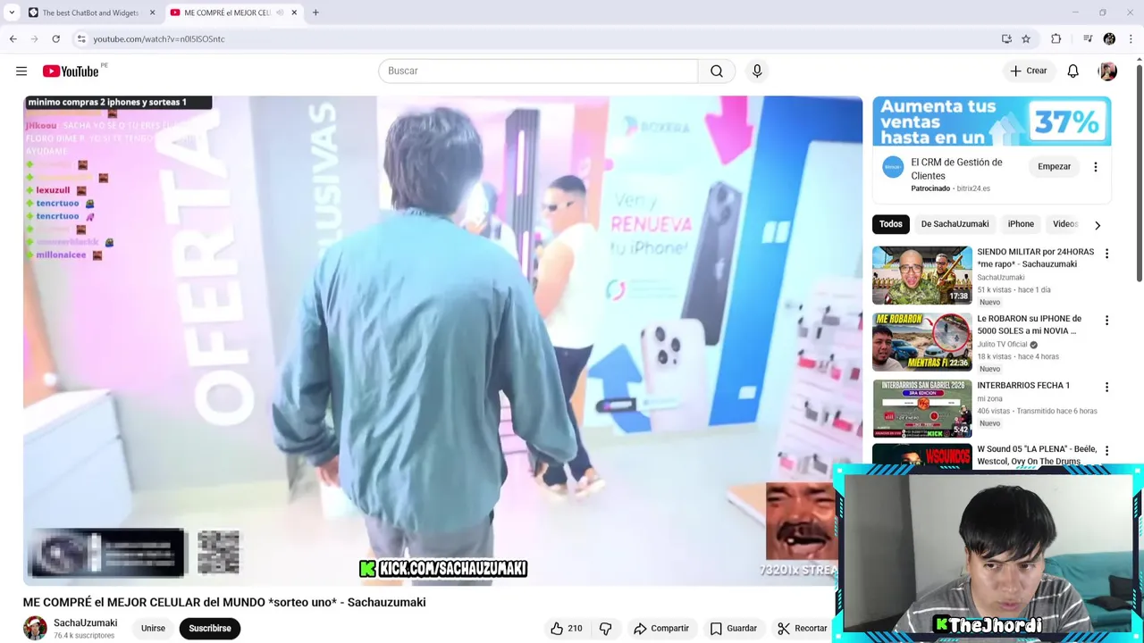Mute tab audio speaker icon
Screen dimensions: 1144x643
pyautogui.click(x=280, y=13)
